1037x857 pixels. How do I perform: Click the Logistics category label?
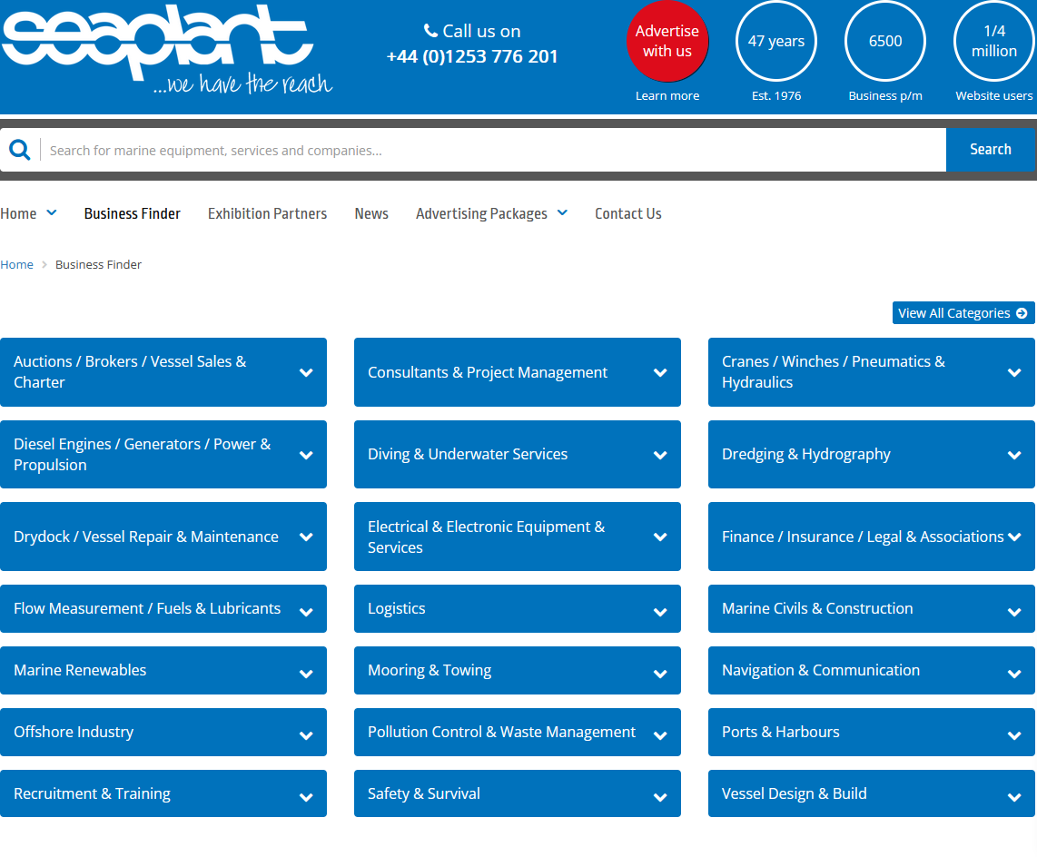396,608
